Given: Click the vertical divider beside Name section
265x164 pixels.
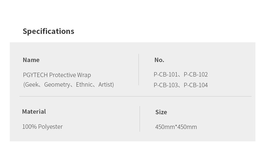Looking at the screenshot, I should pyautogui.click(x=139, y=69).
